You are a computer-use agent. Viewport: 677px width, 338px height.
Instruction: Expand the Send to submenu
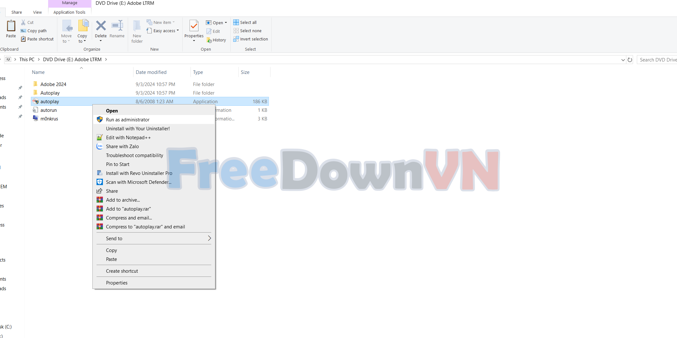(154, 238)
